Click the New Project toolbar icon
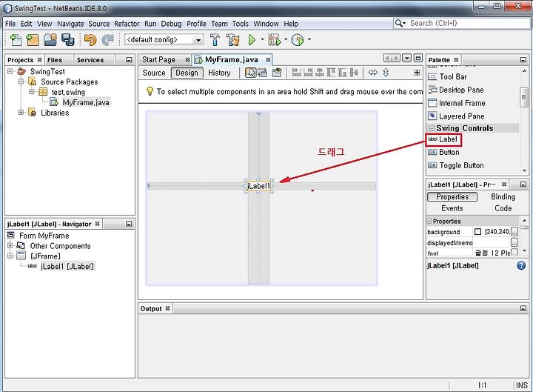 tap(33, 40)
